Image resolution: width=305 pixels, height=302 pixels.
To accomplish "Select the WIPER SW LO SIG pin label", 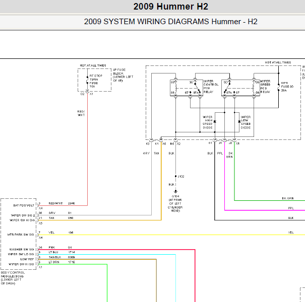I will coord(21,254).
